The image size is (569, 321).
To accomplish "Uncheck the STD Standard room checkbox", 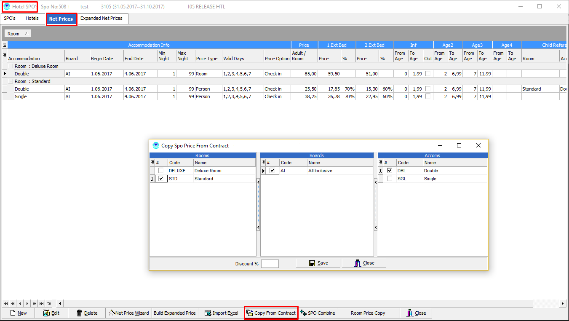I will (161, 179).
